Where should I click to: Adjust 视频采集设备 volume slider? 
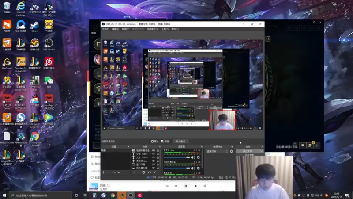click(177, 168)
